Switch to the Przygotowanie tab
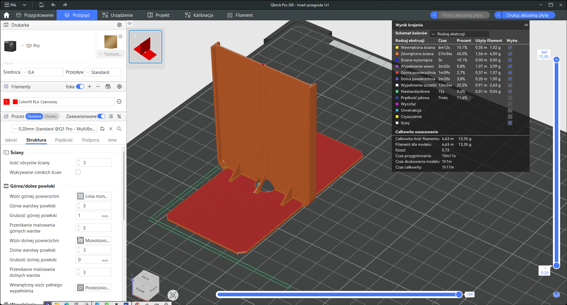The height and width of the screenshot is (305, 567). point(35,15)
